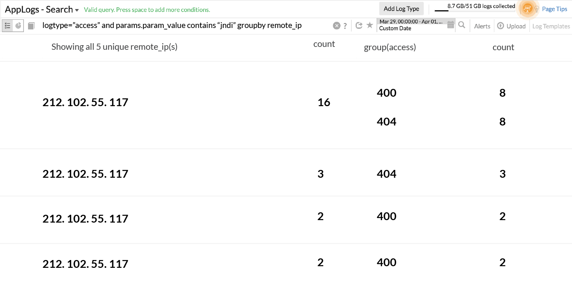Switch to pie chart view
This screenshot has height=288, width=572.
pos(17,26)
